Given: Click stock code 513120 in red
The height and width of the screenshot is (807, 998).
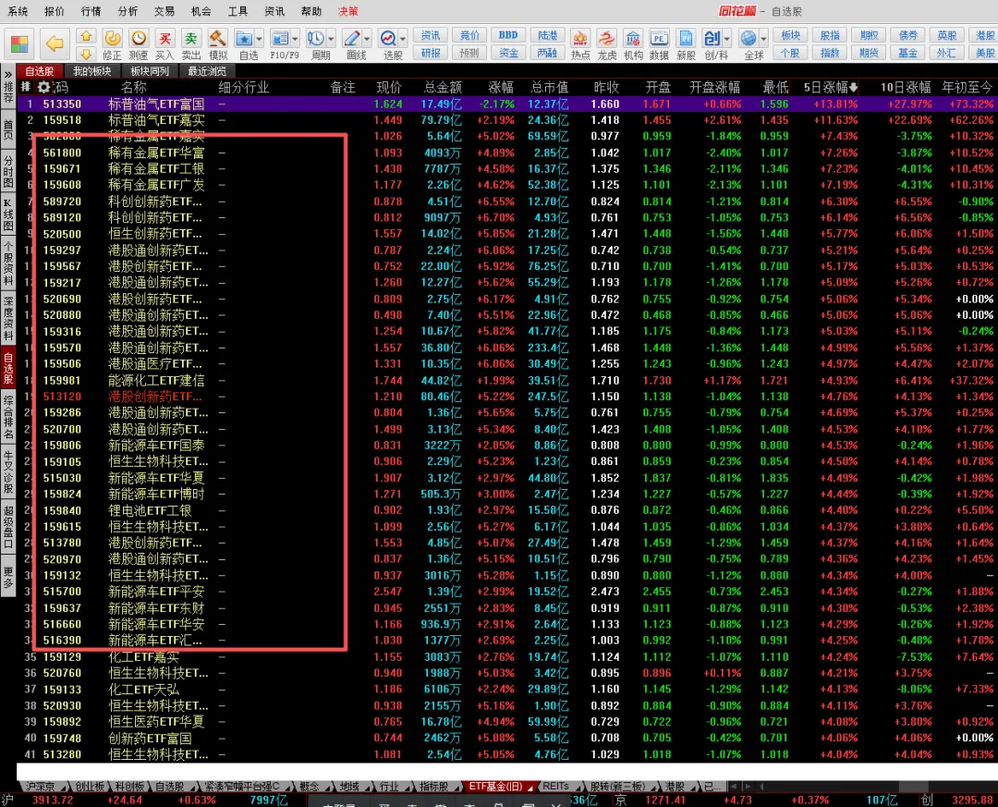Looking at the screenshot, I should pyautogui.click(x=63, y=397).
